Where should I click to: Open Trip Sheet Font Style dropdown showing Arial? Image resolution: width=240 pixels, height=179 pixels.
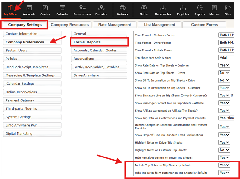tap(226, 58)
